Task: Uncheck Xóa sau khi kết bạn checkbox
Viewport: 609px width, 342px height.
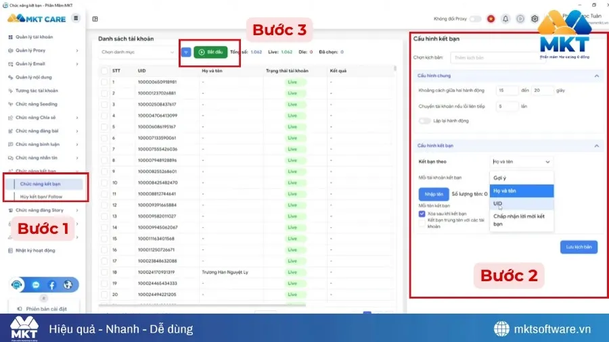Action: point(422,214)
